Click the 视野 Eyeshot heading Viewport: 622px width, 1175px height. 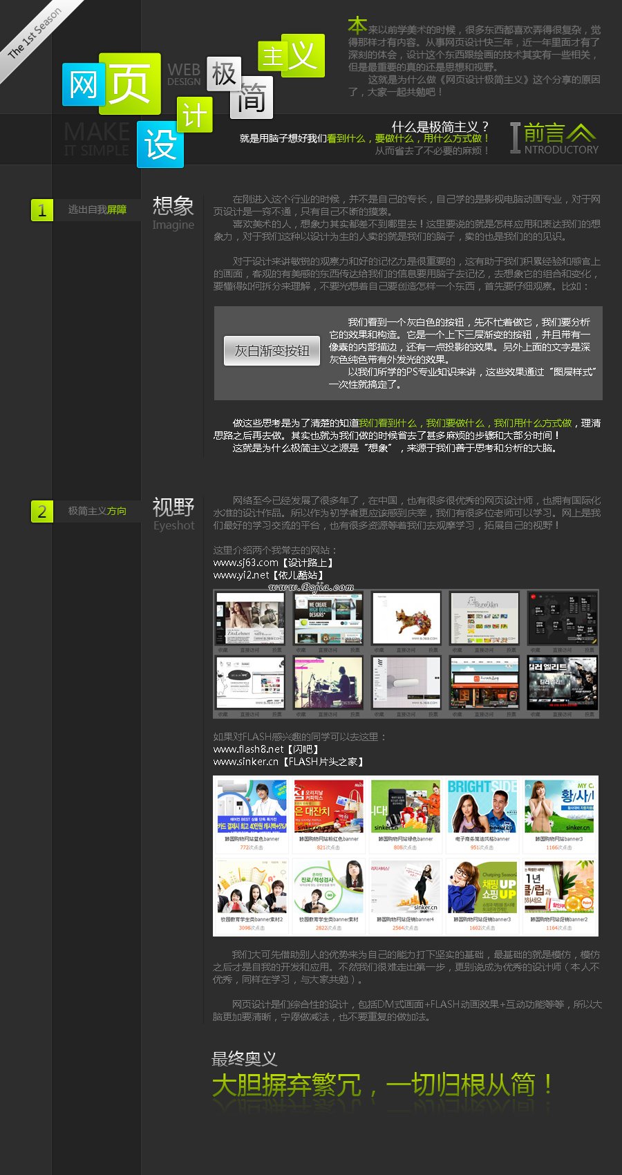[x=173, y=514]
